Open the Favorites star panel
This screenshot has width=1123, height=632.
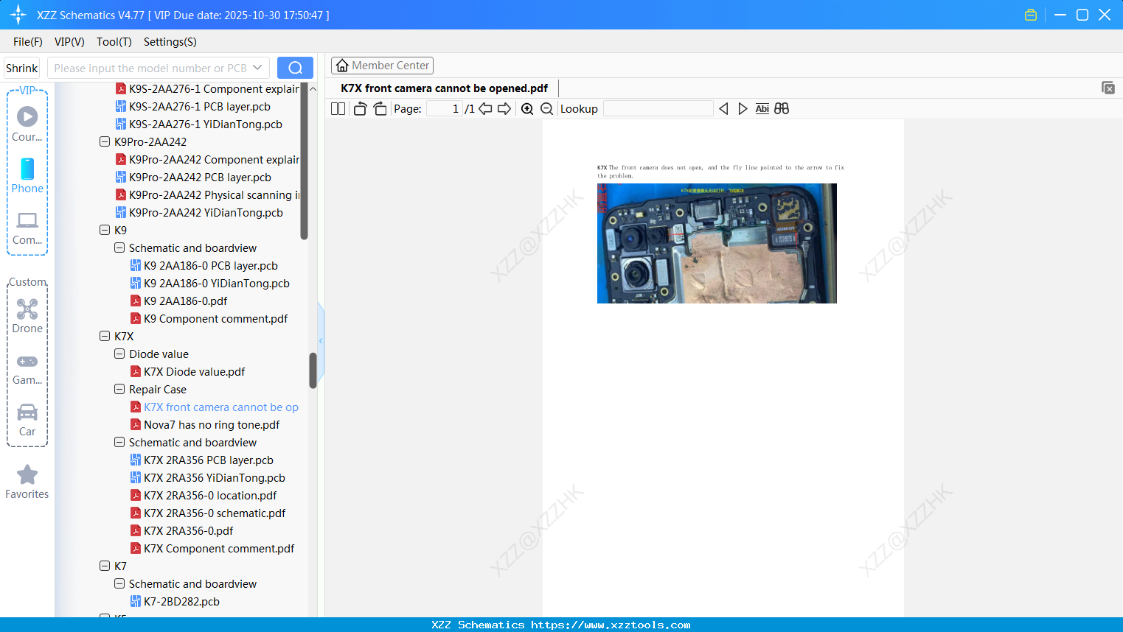click(x=27, y=476)
